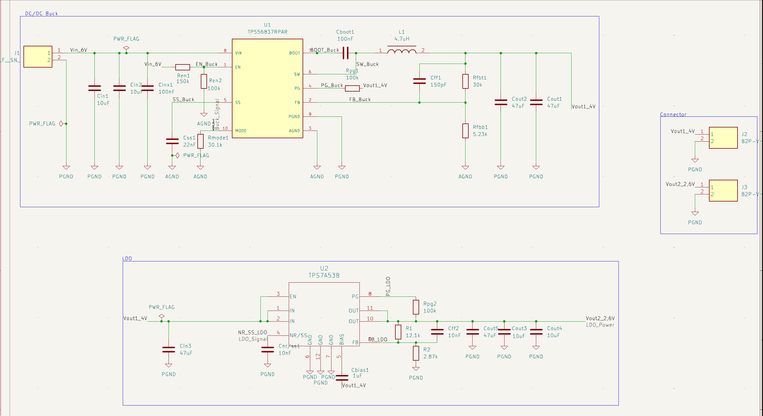Screen dimensions: 763x416
Task: Click the 'Vout2_2,6V' label at LDO output
Action: click(x=600, y=318)
